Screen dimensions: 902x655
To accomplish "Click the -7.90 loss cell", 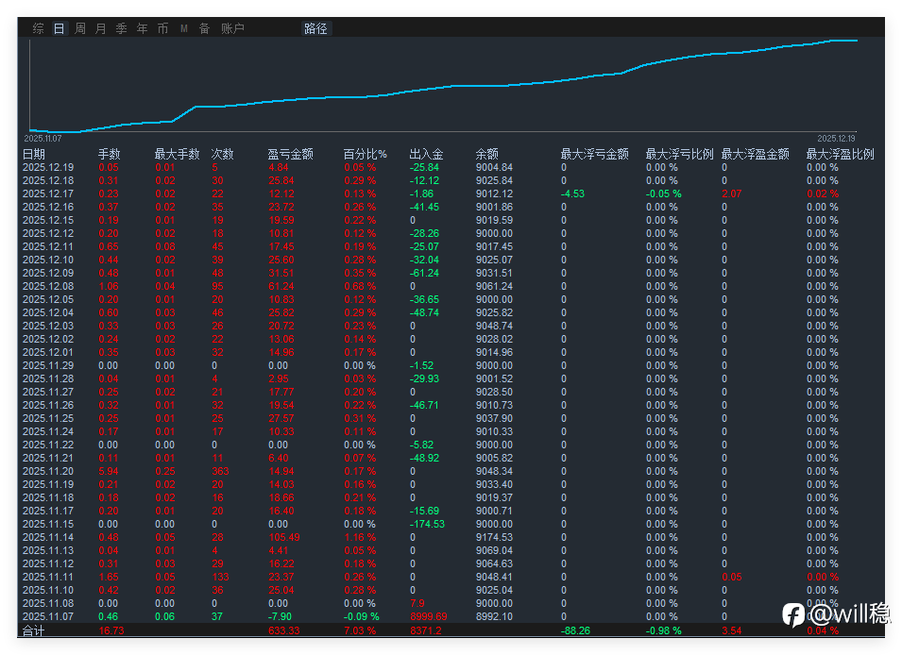I will pyautogui.click(x=280, y=617).
